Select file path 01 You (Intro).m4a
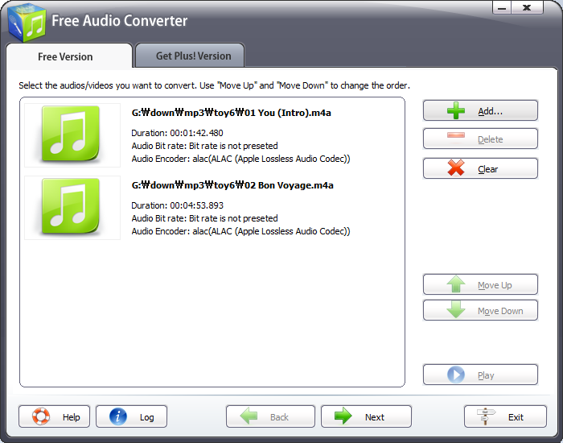Viewport: 563px width, 443px height. tap(232, 113)
